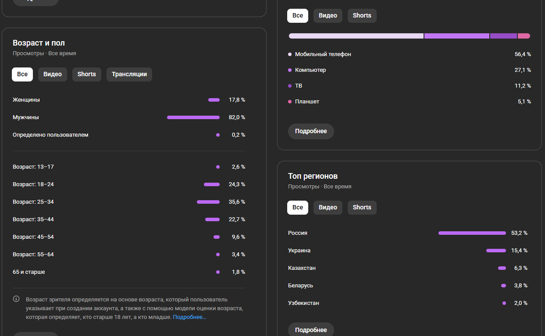Click the Возраст: 25–34 bar
This screenshot has height=336, width=545.
208,202
